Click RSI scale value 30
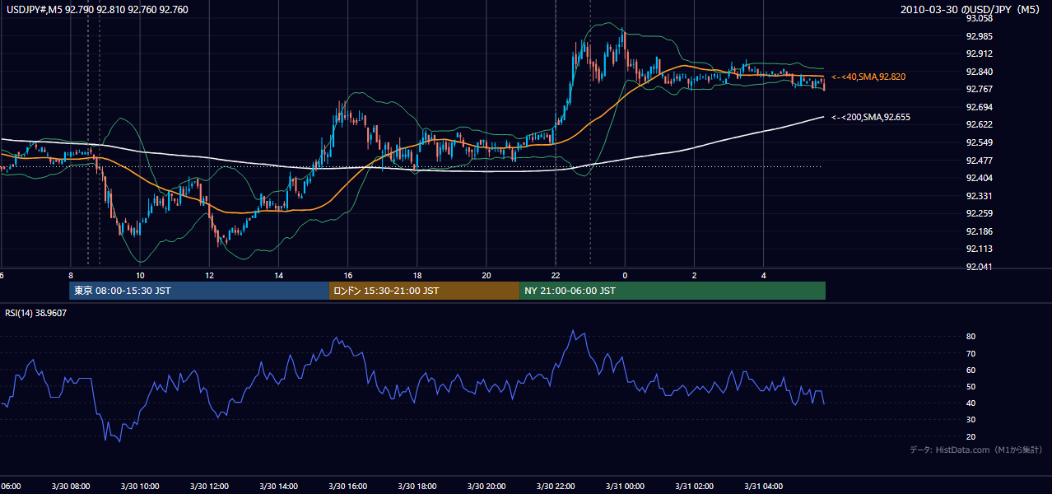Screen dimensions: 1052x494 click(x=971, y=420)
